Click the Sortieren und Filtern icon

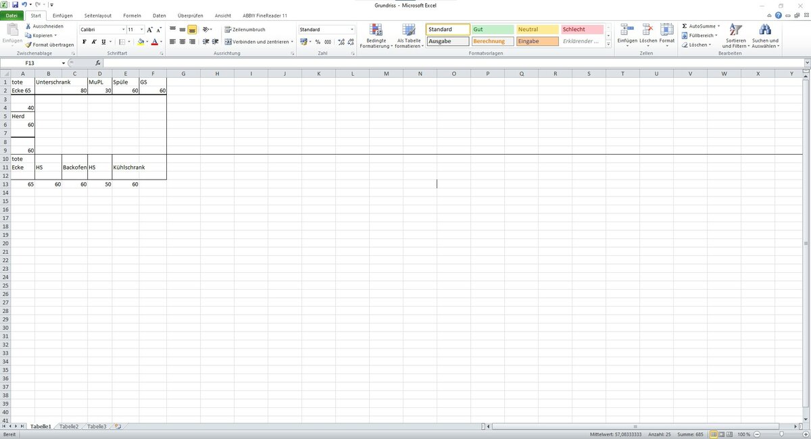pos(735,34)
